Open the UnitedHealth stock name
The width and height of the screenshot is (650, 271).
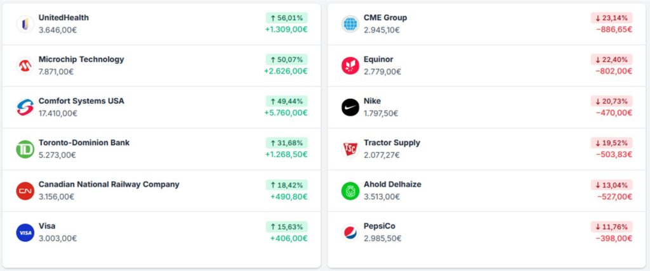[x=63, y=18]
